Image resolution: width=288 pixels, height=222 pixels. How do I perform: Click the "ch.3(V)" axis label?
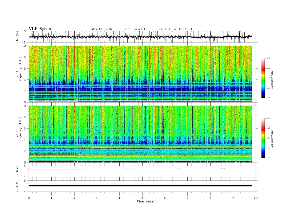[17, 172]
